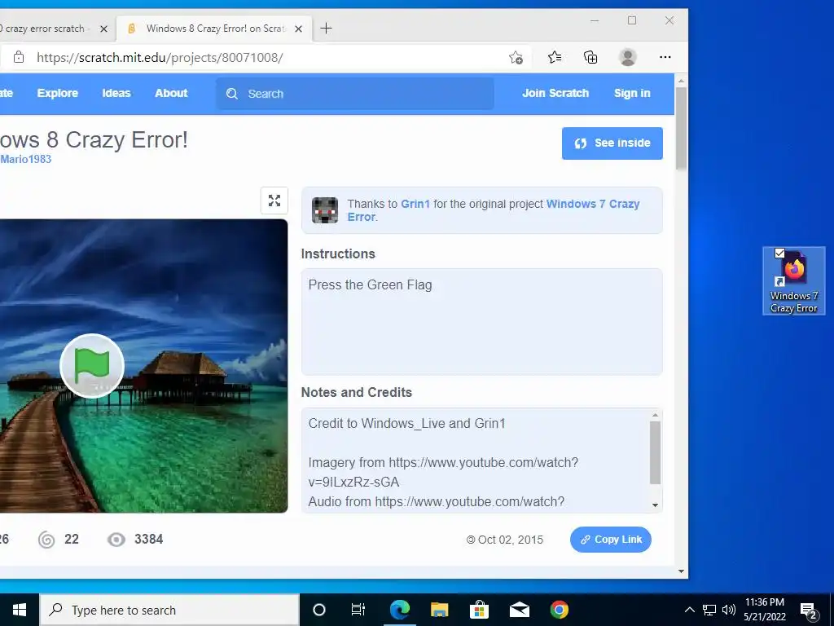Viewport: 834px width, 626px height.
Task: Open the clock showing 11:36 PM
Action: (765, 610)
